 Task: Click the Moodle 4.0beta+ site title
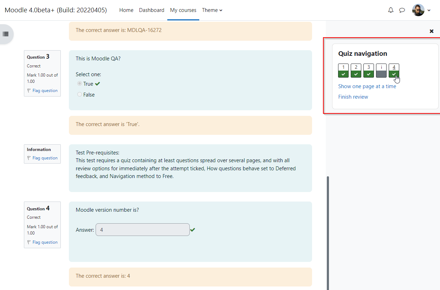(x=56, y=10)
